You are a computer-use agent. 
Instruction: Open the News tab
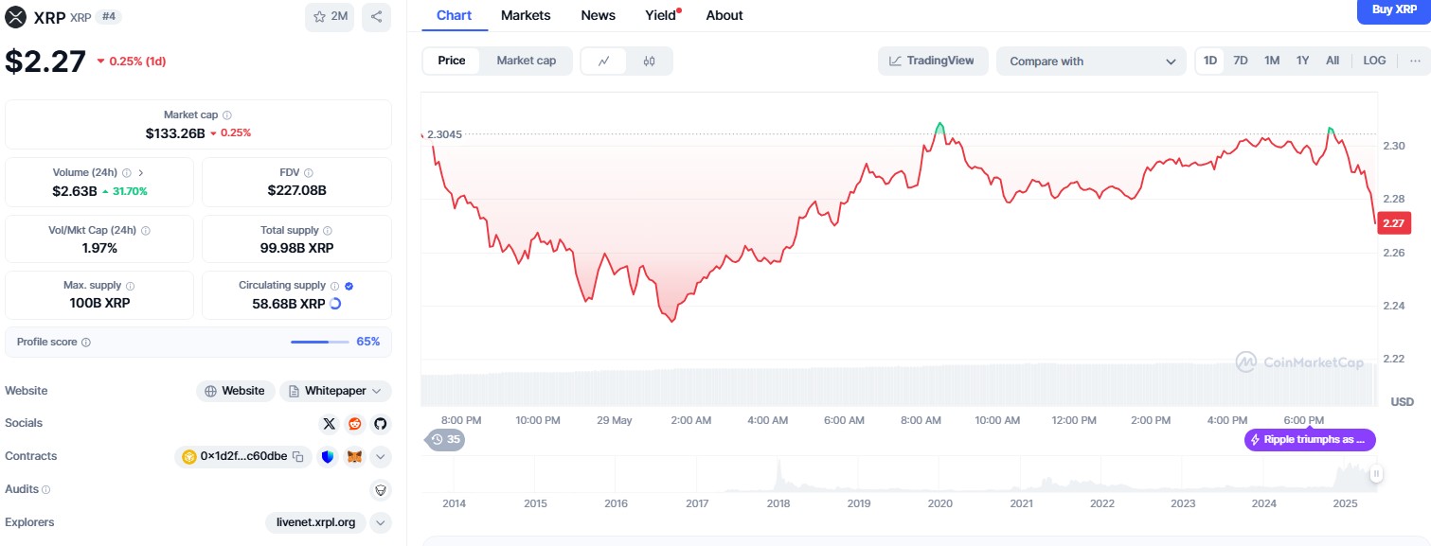pos(598,15)
